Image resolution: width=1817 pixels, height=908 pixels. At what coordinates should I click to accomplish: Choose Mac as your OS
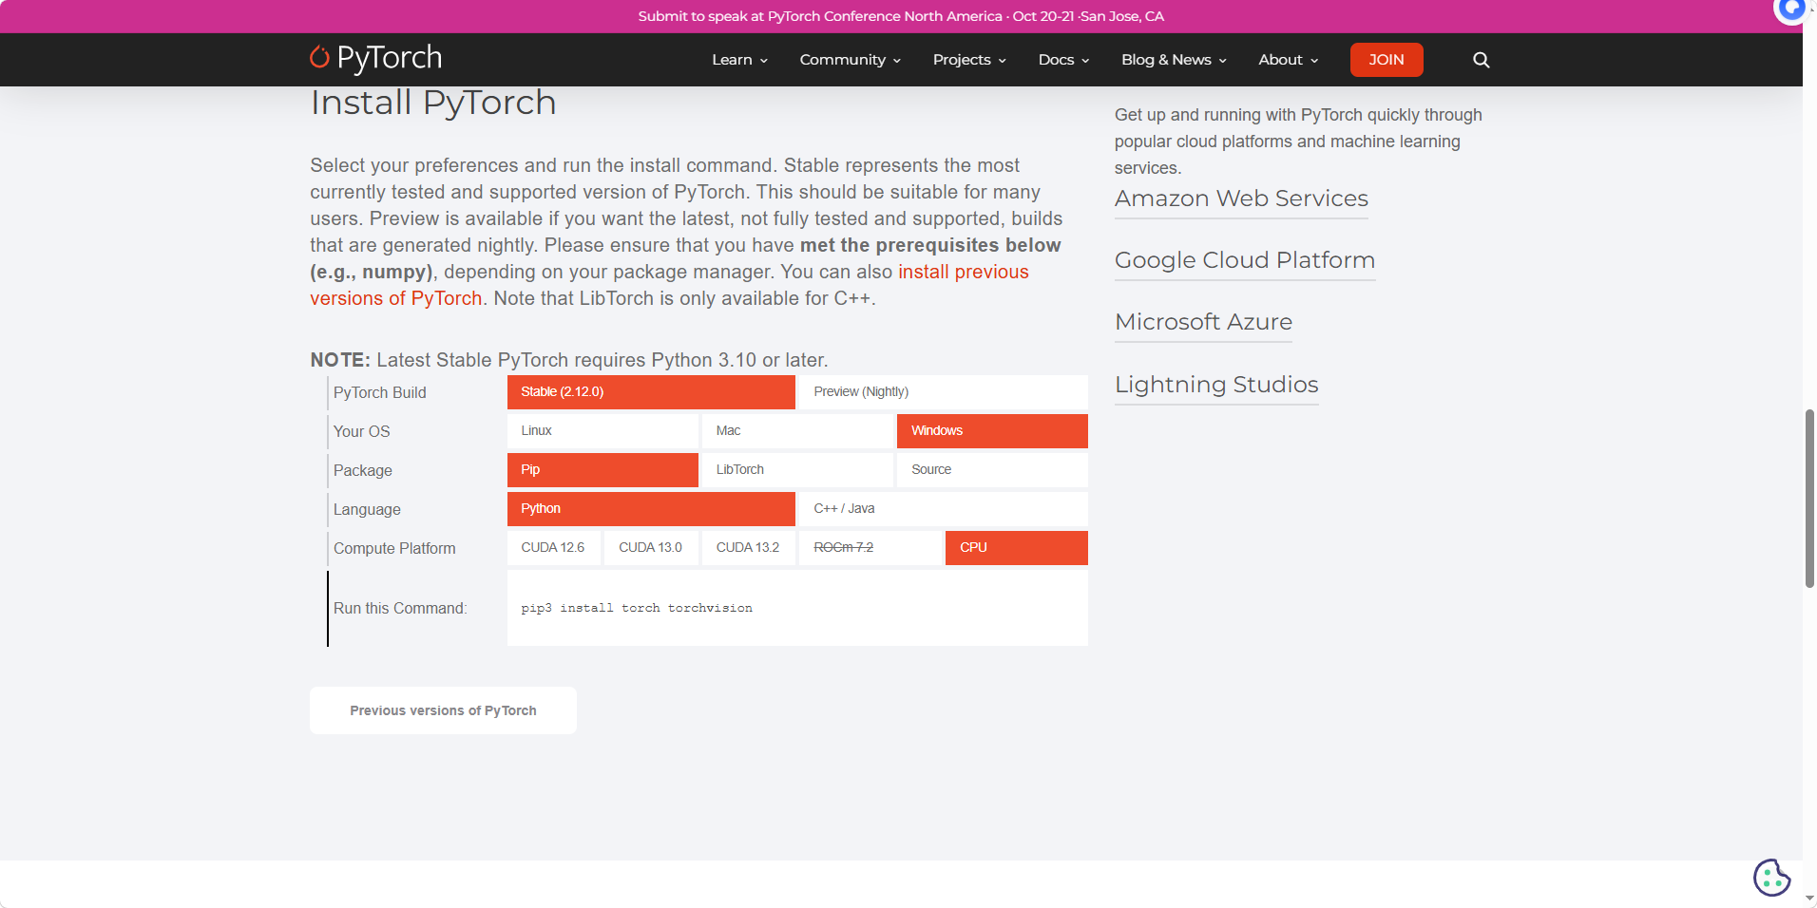pyautogui.click(x=797, y=431)
